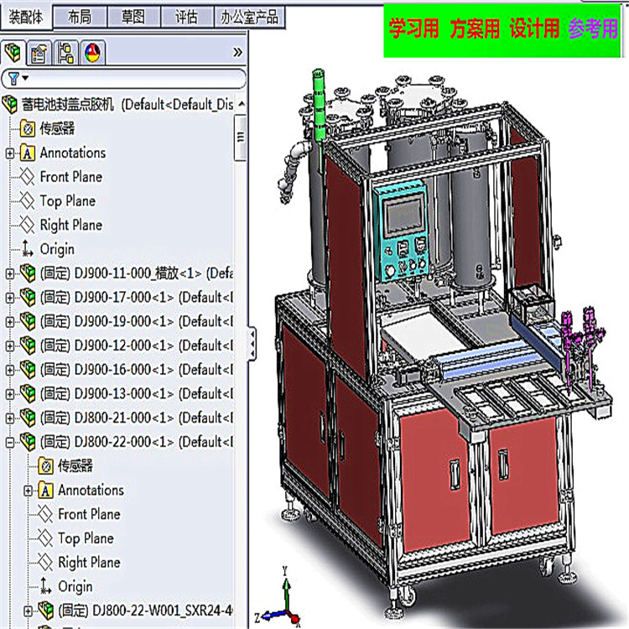Select text 'DJ800-21-000<1>' in tree

point(123,418)
